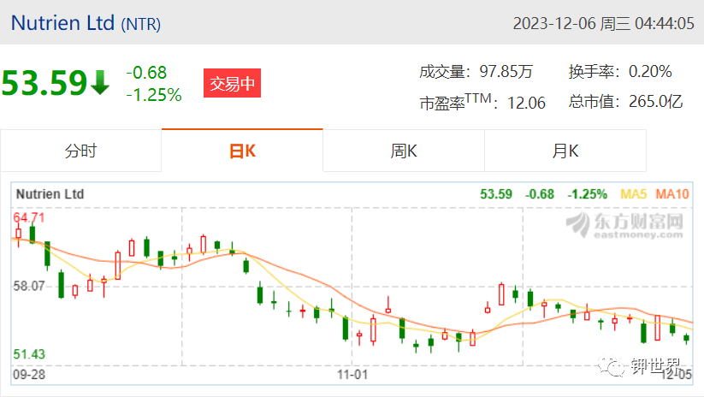Click the 11-01 date axis marker
Screen dimensions: 704x397
[x=352, y=375]
